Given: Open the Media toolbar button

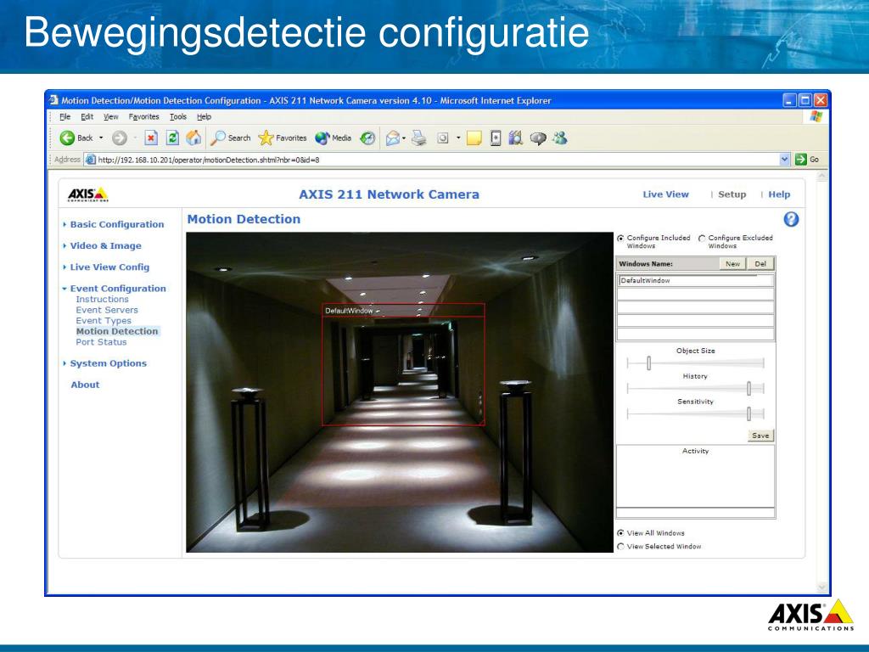Looking at the screenshot, I should (x=333, y=138).
